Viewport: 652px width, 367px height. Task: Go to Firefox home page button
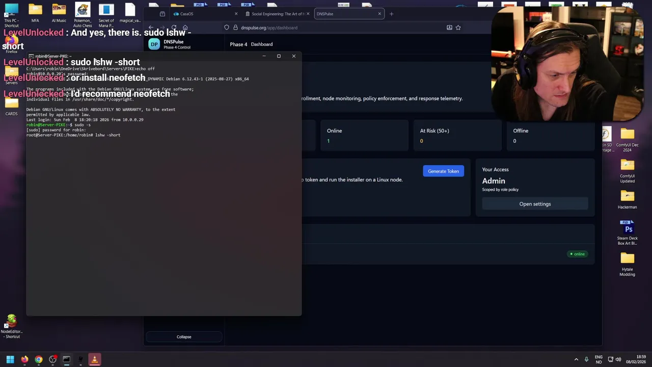click(x=185, y=28)
